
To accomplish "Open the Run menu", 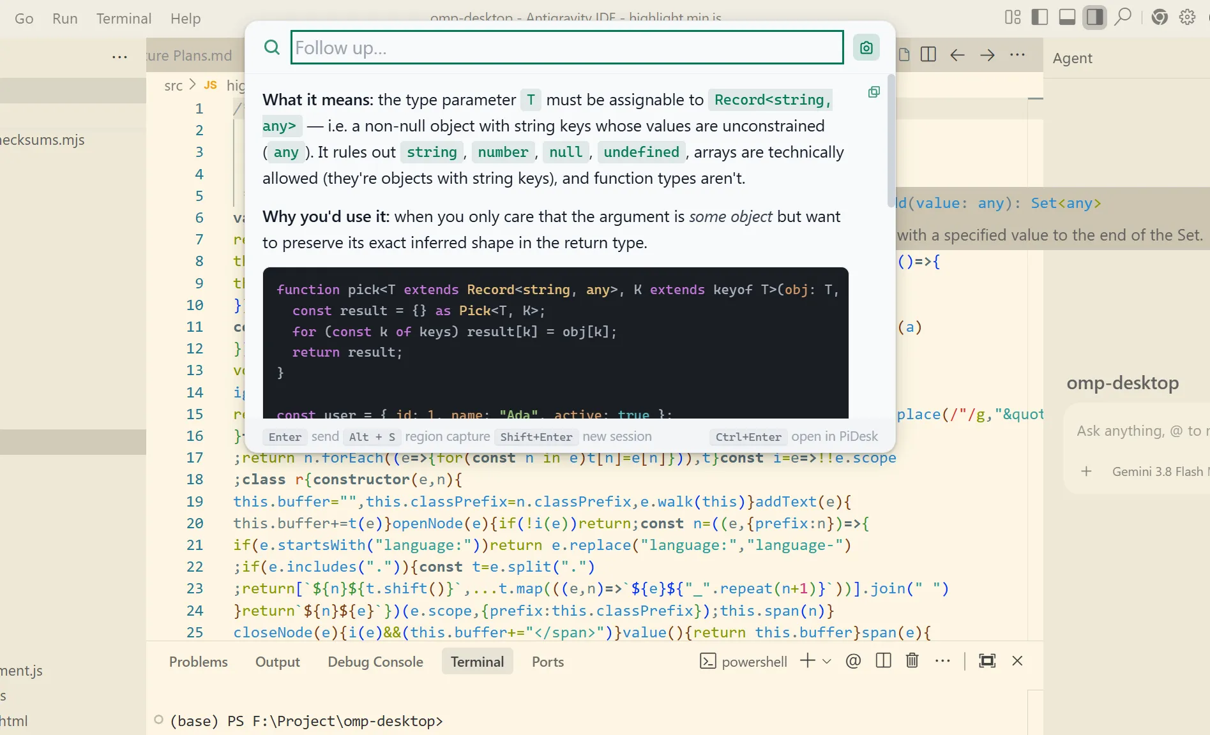I will click(x=65, y=19).
